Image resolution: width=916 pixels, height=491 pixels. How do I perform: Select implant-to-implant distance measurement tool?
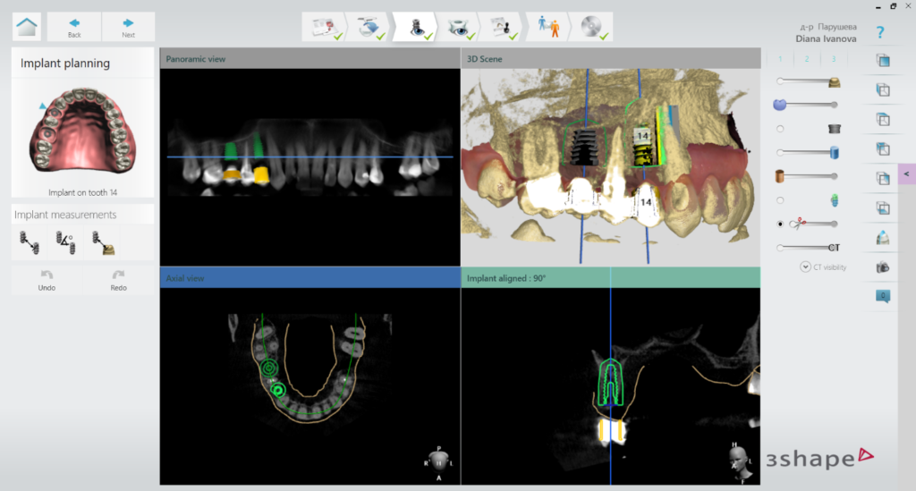28,241
